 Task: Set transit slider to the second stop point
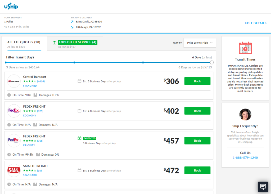click(x=74, y=62)
